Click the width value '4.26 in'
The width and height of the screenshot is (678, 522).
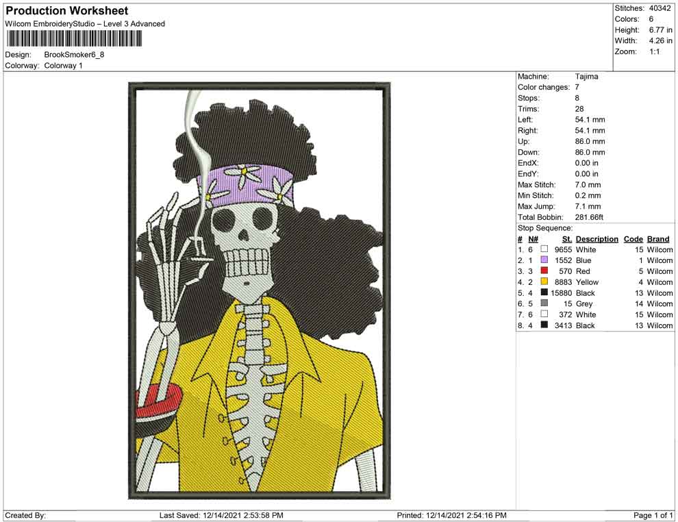[x=660, y=40]
